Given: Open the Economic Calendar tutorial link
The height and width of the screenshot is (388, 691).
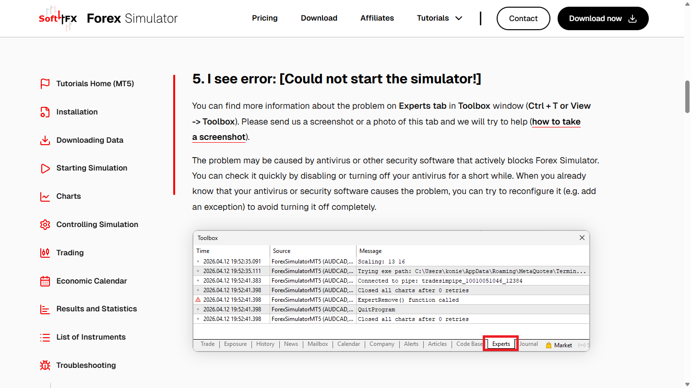Looking at the screenshot, I should point(92,281).
